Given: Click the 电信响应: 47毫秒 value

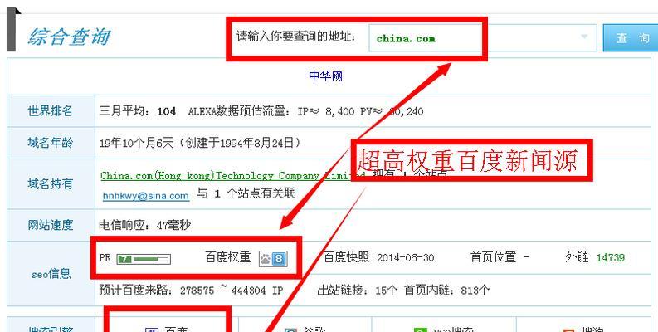Looking at the screenshot, I should click(144, 225).
